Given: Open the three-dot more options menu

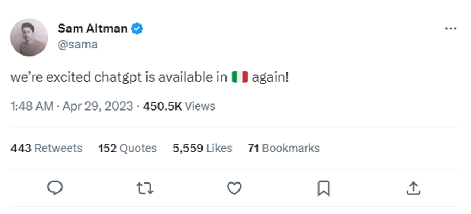Looking at the screenshot, I should coord(450,29).
